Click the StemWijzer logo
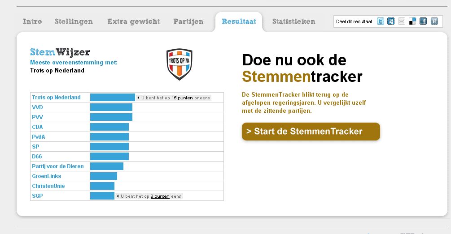Image resolution: width=451 pixels, height=234 pixels. tap(60, 52)
